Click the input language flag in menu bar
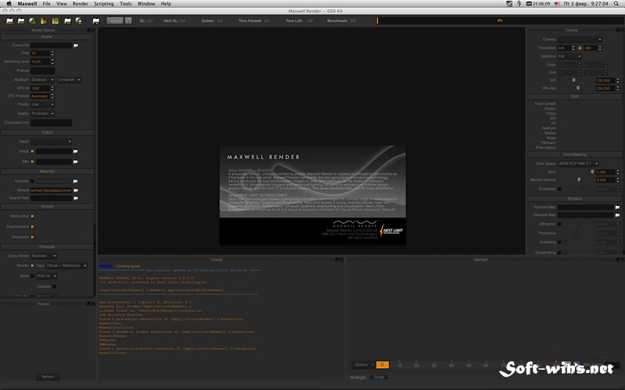 (x=557, y=4)
